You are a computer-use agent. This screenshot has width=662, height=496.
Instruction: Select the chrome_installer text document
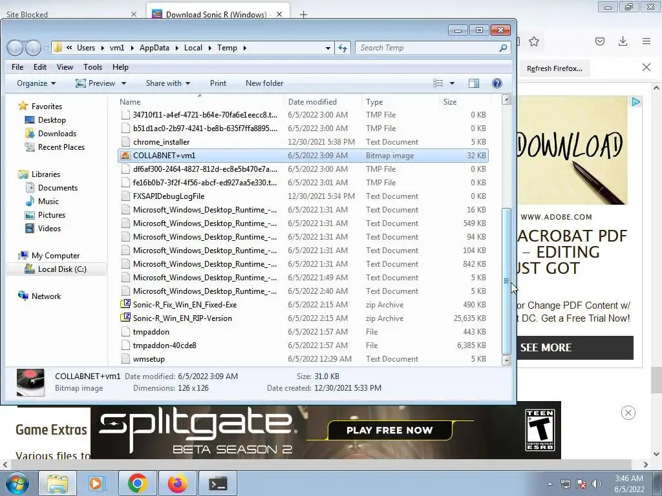point(303,142)
